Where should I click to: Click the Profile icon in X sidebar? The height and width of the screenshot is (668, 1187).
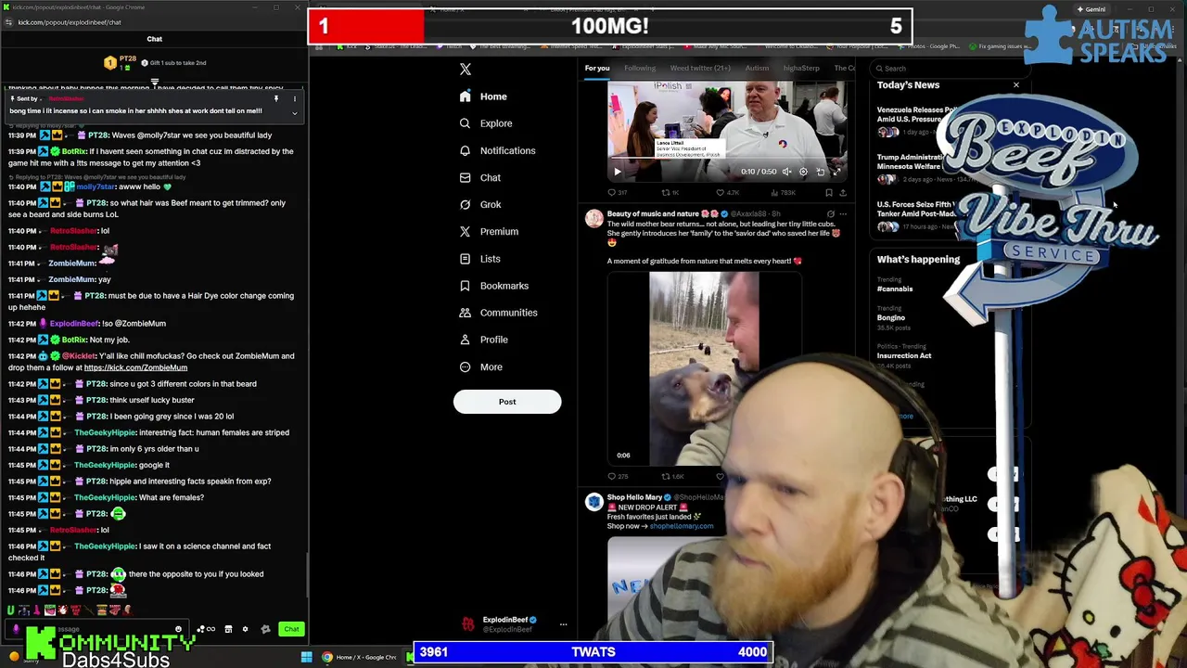[465, 340]
